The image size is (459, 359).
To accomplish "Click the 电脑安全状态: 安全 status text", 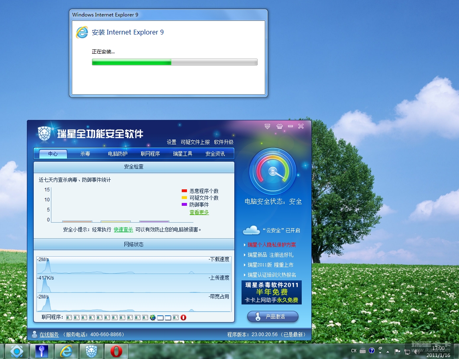I will (273, 201).
